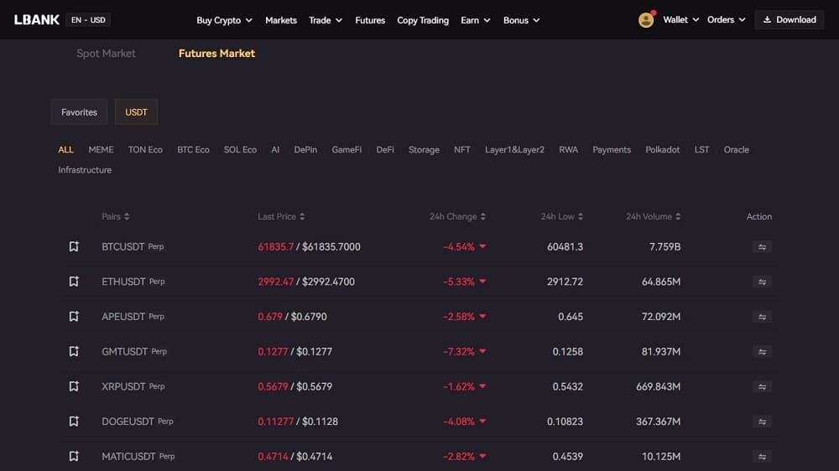Switch to the Spot Market tab
The height and width of the screenshot is (471, 839).
tap(106, 54)
